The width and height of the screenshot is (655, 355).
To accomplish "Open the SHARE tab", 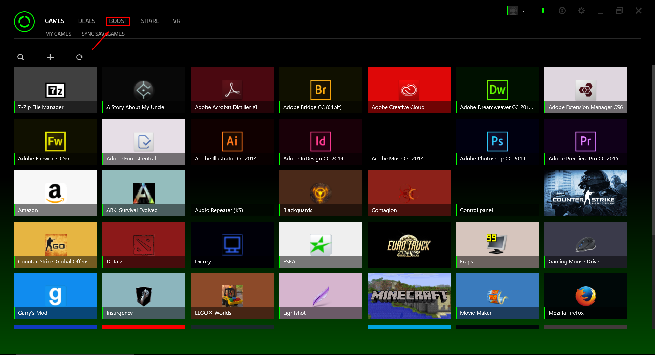I will (150, 21).
